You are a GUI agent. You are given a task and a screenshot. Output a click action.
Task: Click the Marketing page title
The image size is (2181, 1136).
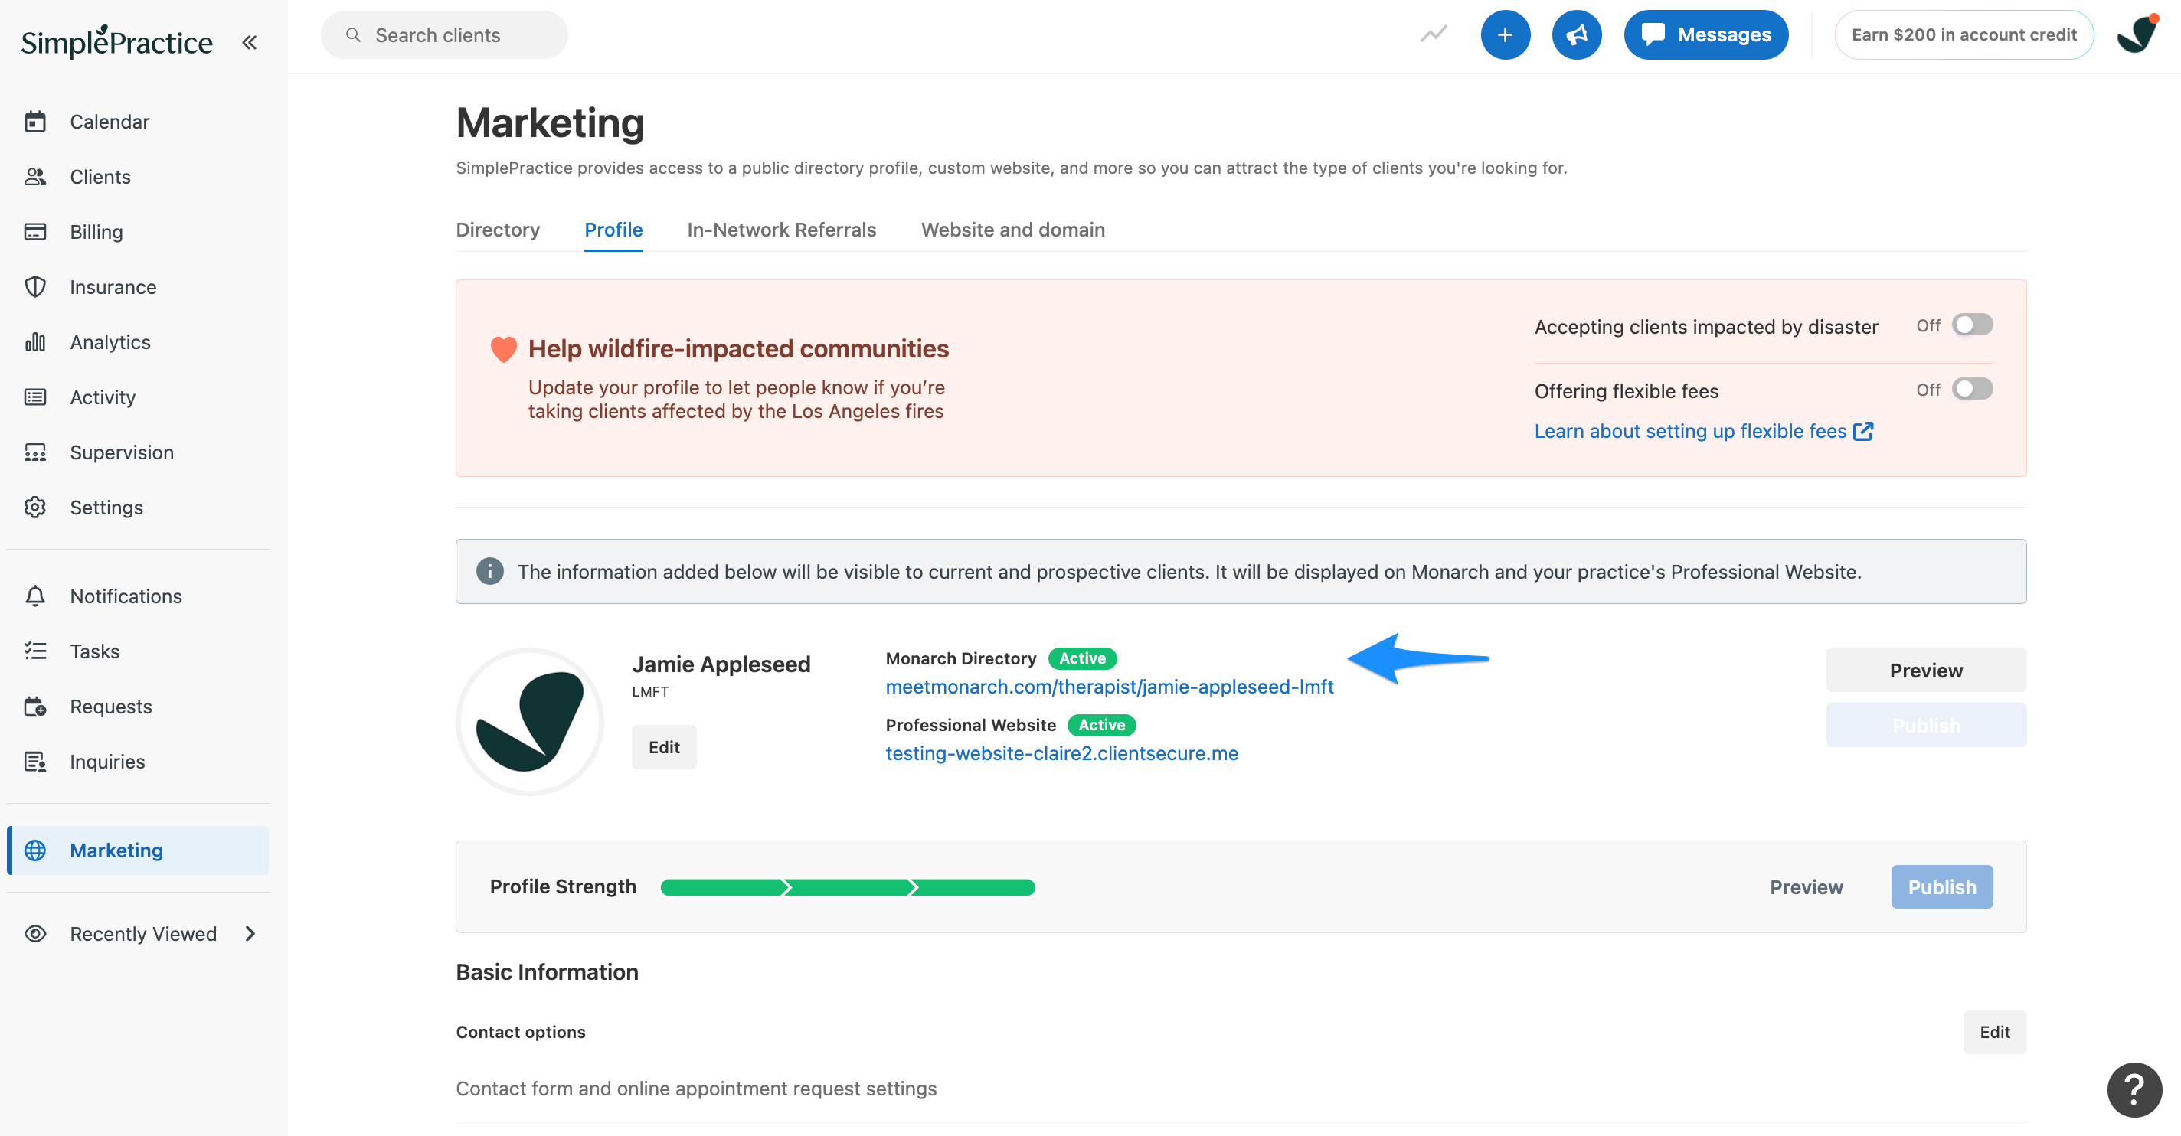550,122
